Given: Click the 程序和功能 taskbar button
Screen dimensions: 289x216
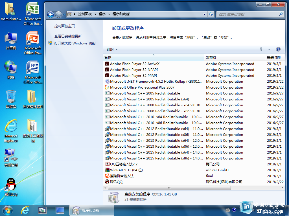Looking at the screenshot, I should (x=92, y=210).
